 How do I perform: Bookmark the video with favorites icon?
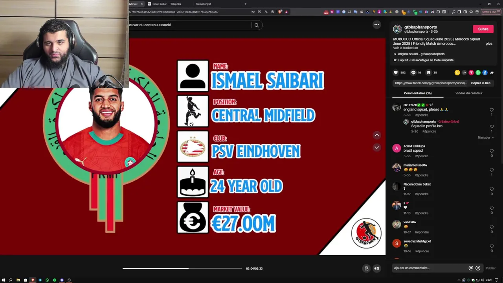[x=429, y=73]
